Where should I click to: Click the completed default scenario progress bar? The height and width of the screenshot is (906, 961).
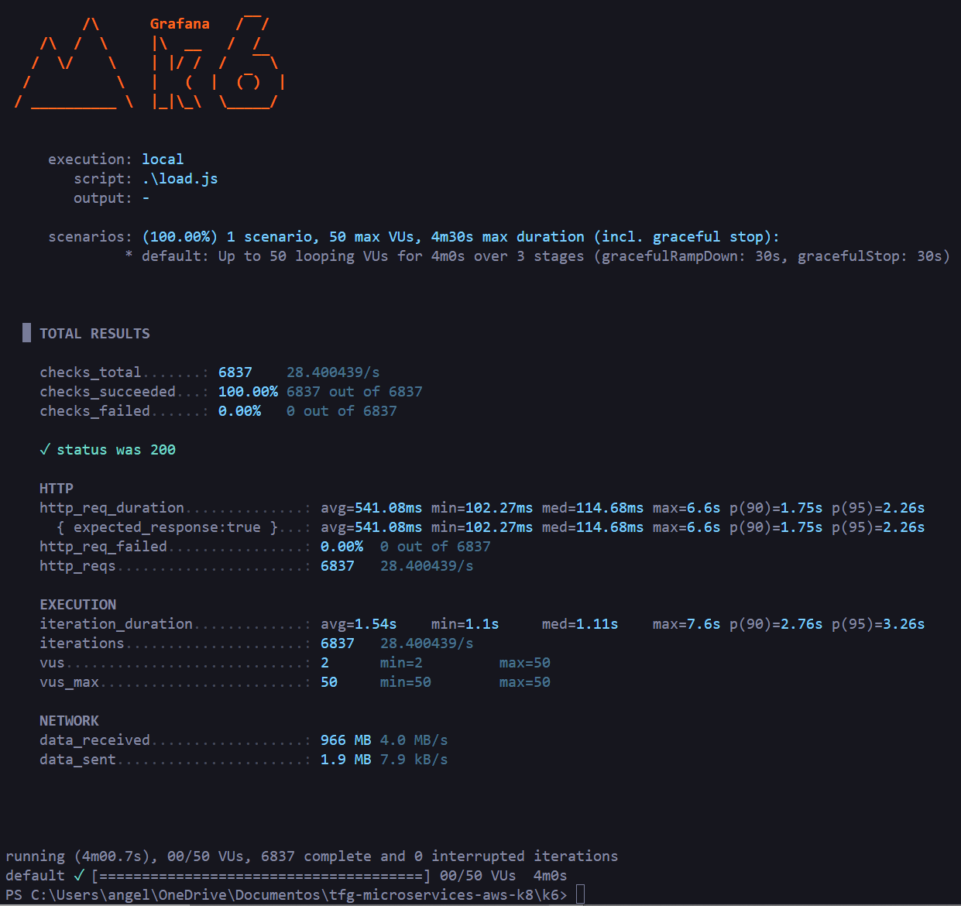(261, 876)
